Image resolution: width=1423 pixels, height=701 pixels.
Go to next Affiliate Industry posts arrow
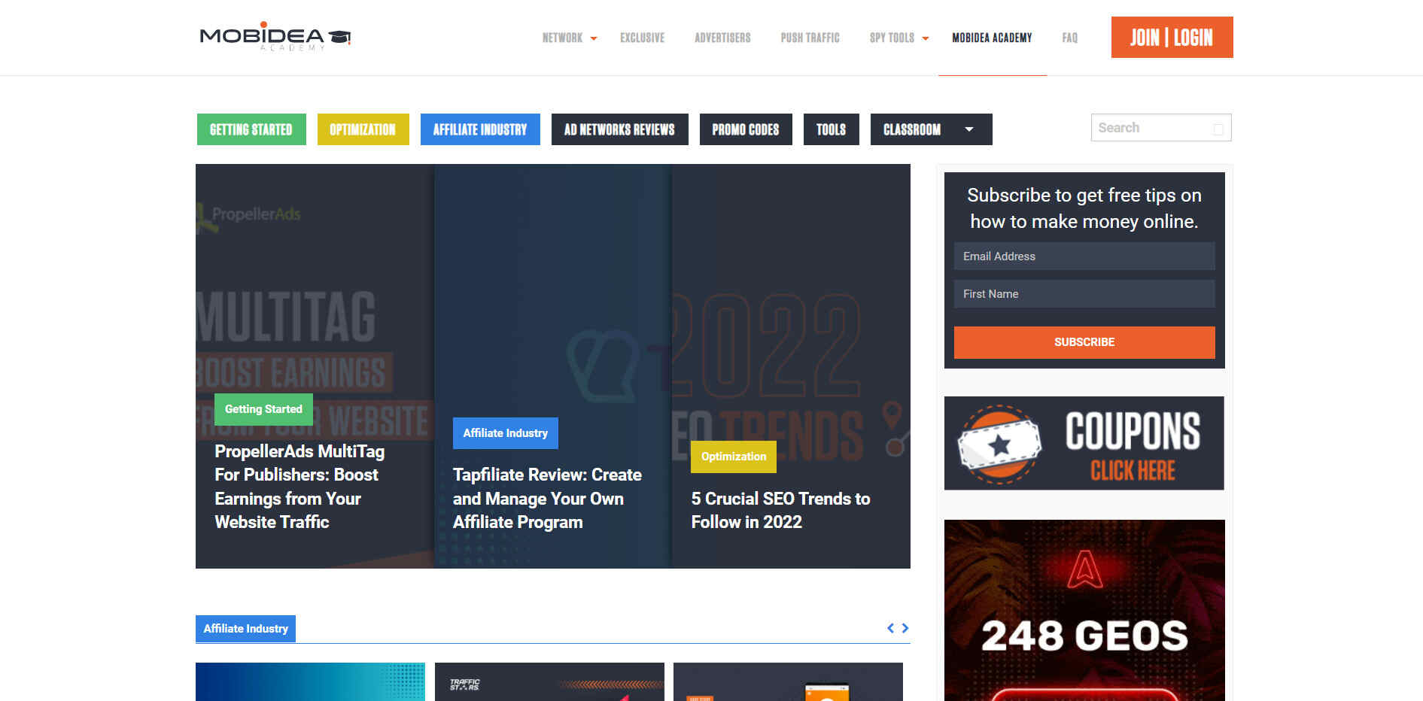tap(905, 628)
